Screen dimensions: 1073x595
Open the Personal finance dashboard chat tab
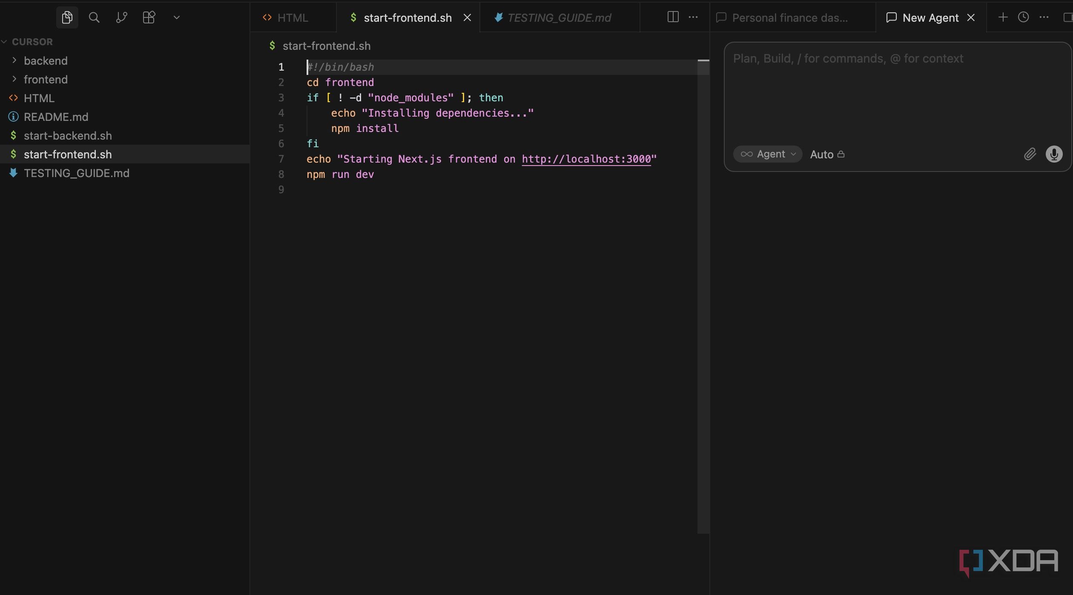point(792,17)
